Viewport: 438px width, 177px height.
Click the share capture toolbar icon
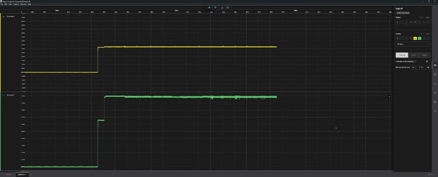point(222,7)
